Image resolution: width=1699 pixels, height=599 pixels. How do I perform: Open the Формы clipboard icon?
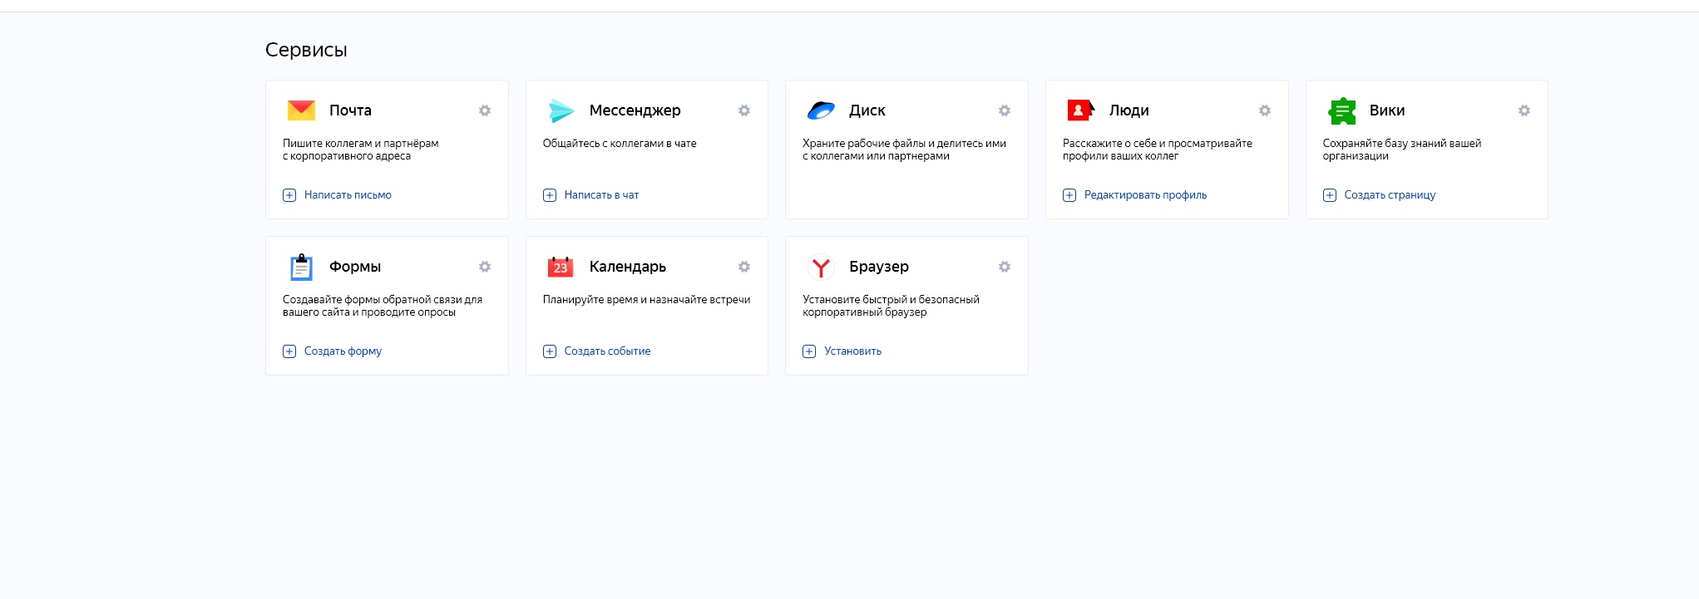pos(301,267)
